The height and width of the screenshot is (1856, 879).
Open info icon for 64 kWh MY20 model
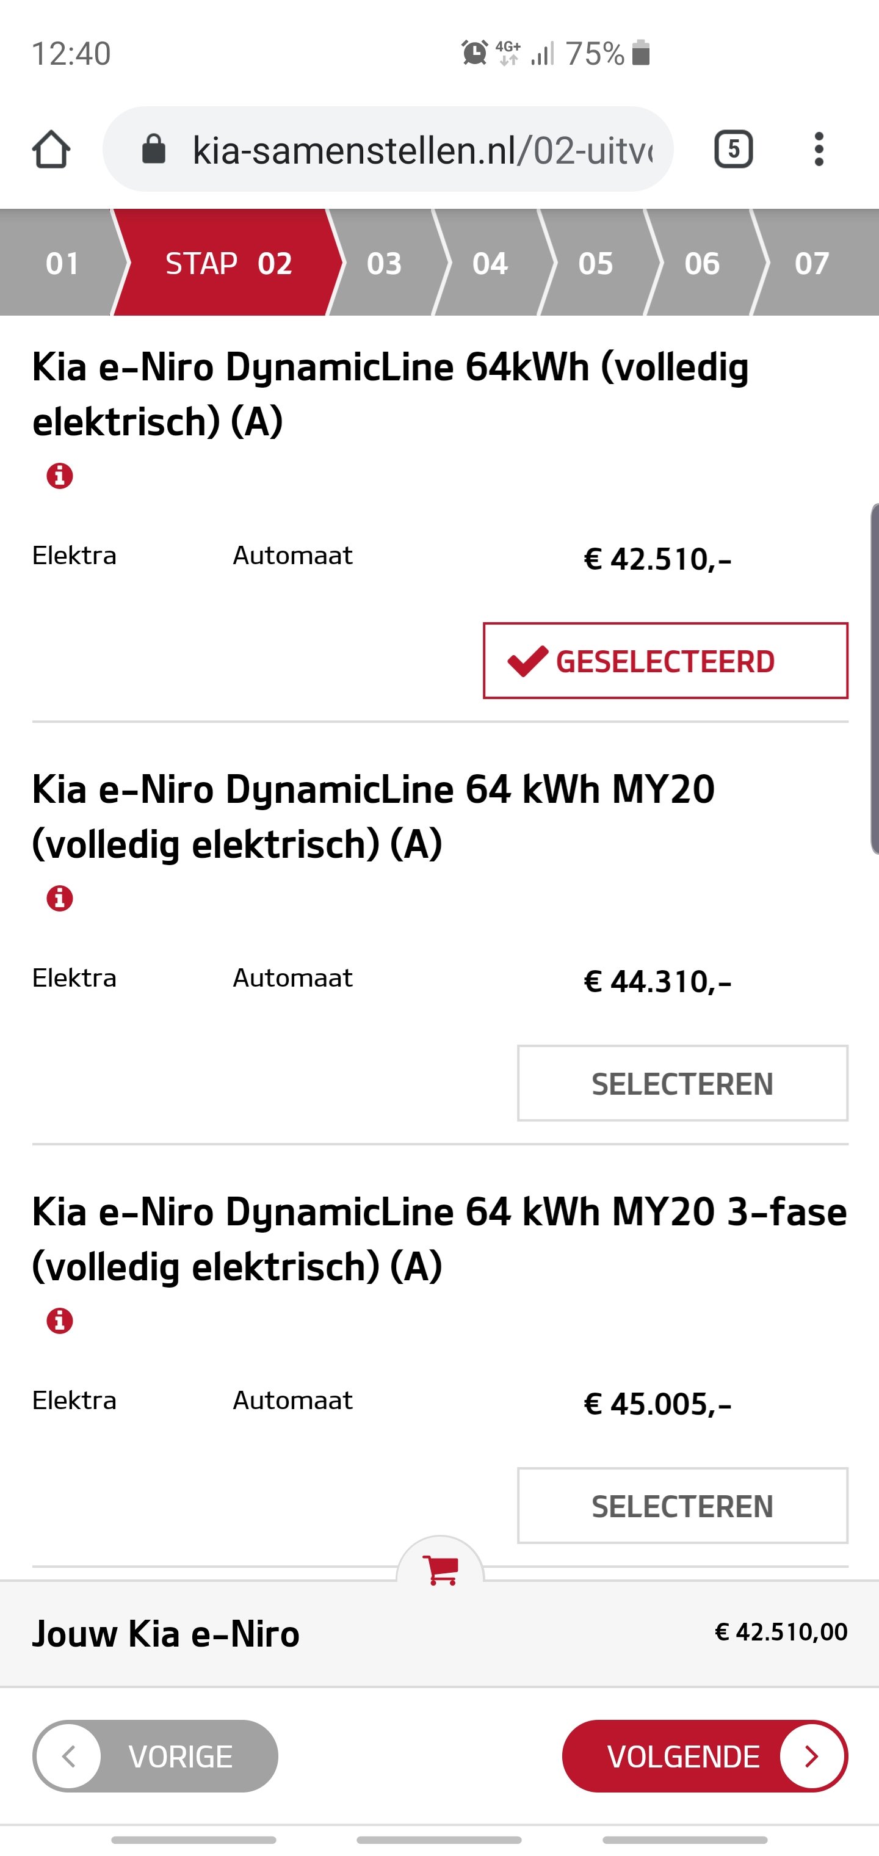(60, 899)
